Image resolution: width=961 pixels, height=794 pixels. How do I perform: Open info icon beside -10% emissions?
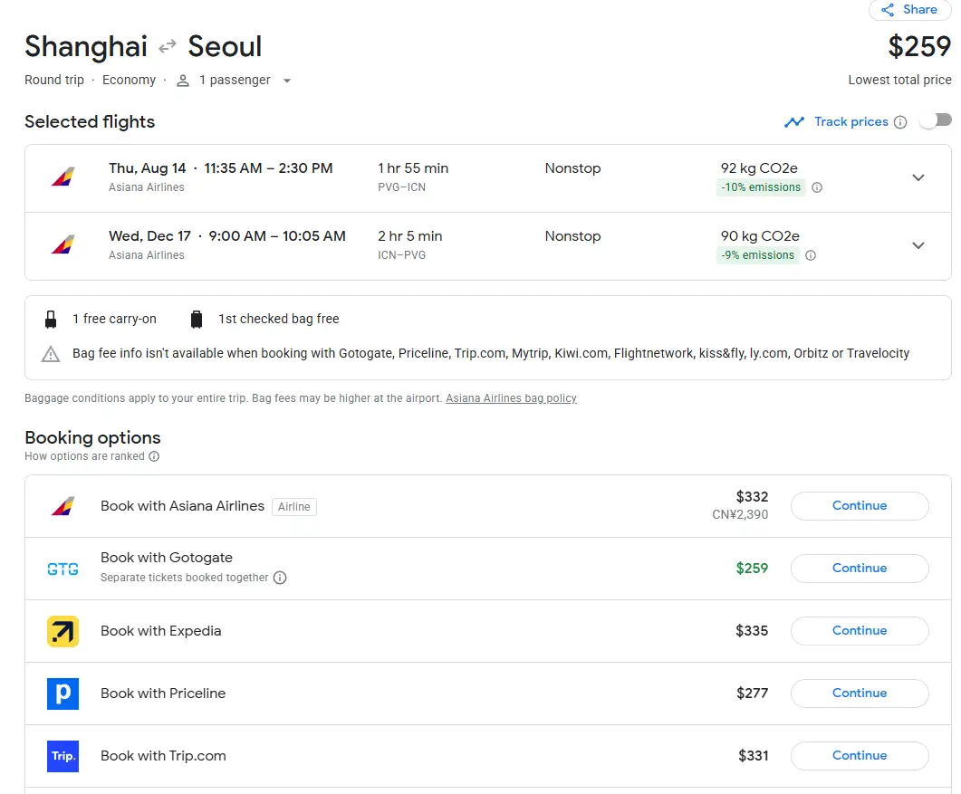click(x=817, y=187)
